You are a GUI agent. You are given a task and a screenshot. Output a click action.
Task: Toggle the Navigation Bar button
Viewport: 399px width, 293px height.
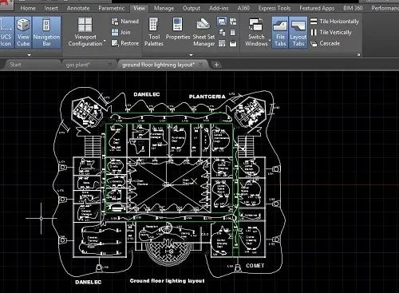(46, 32)
